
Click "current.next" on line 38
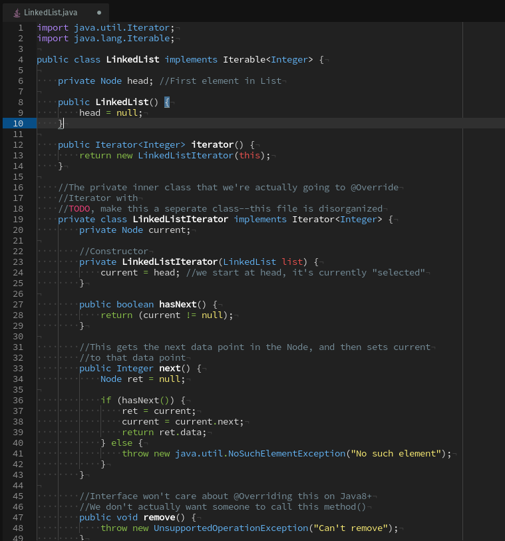207,422
